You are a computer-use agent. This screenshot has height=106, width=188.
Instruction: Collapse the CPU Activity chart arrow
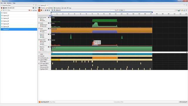(39, 18)
